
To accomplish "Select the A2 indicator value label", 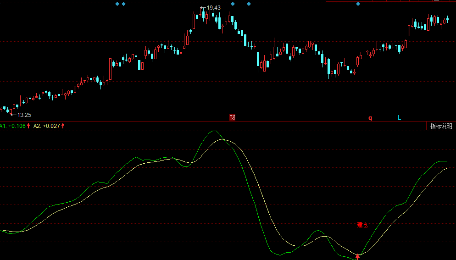I will pyautogui.click(x=47, y=126).
